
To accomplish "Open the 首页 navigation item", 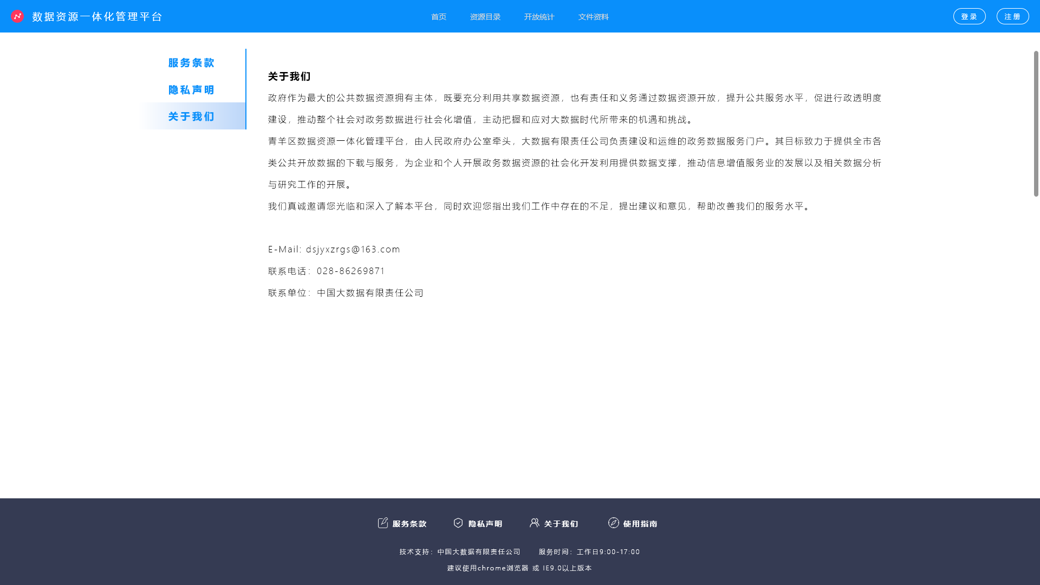I will click(439, 17).
